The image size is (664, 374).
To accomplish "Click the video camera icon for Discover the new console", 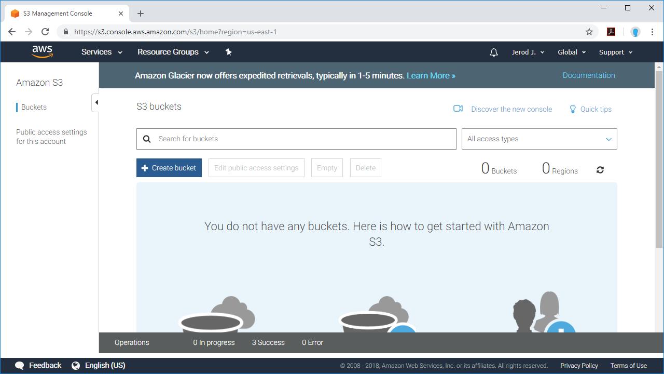I will (458, 109).
